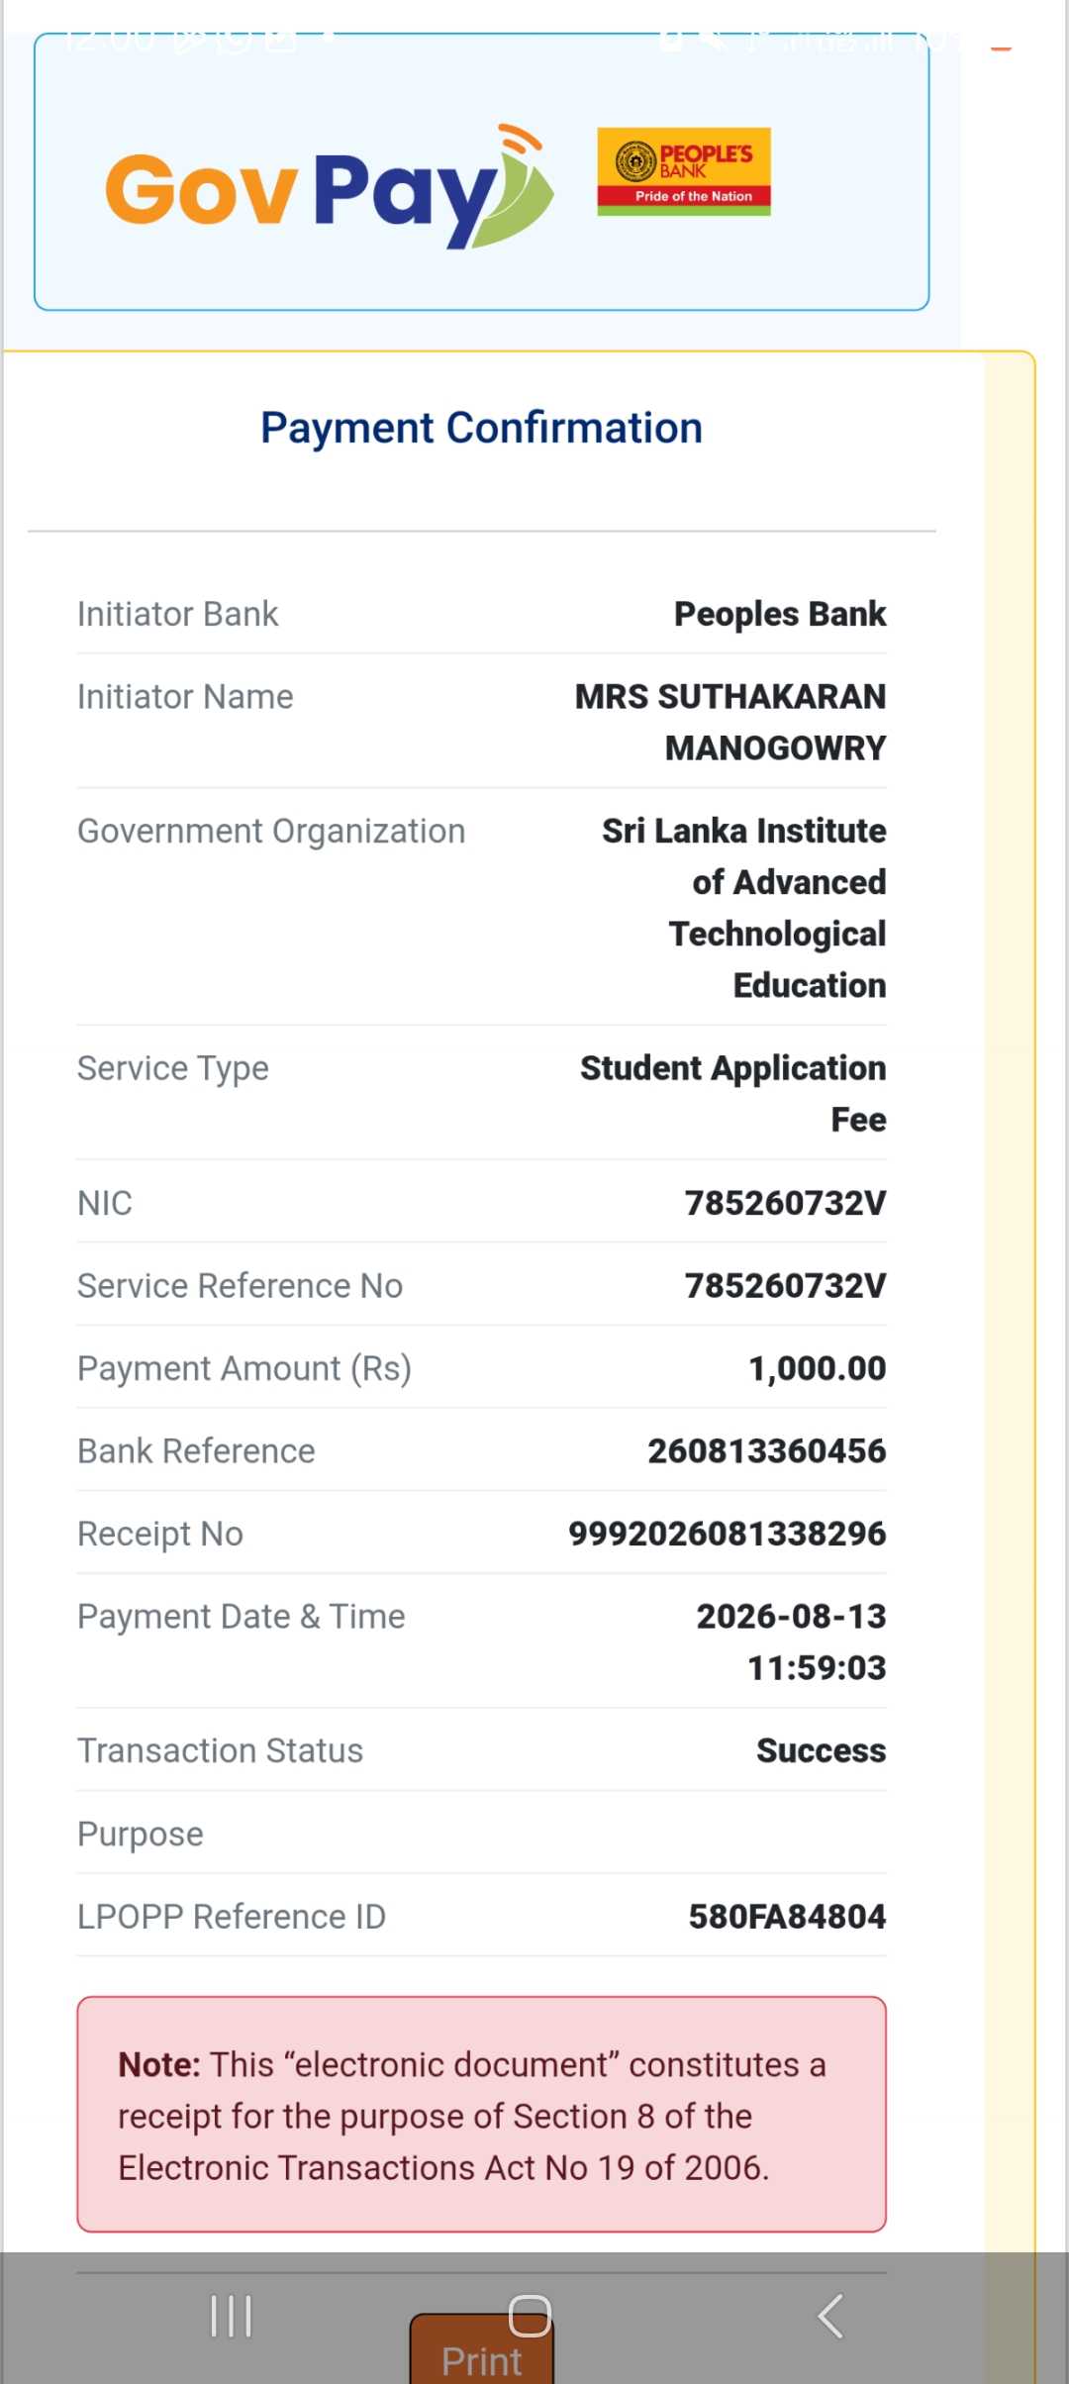Tap the GovPay logo in the header
This screenshot has height=2384, width=1069.
point(329,187)
